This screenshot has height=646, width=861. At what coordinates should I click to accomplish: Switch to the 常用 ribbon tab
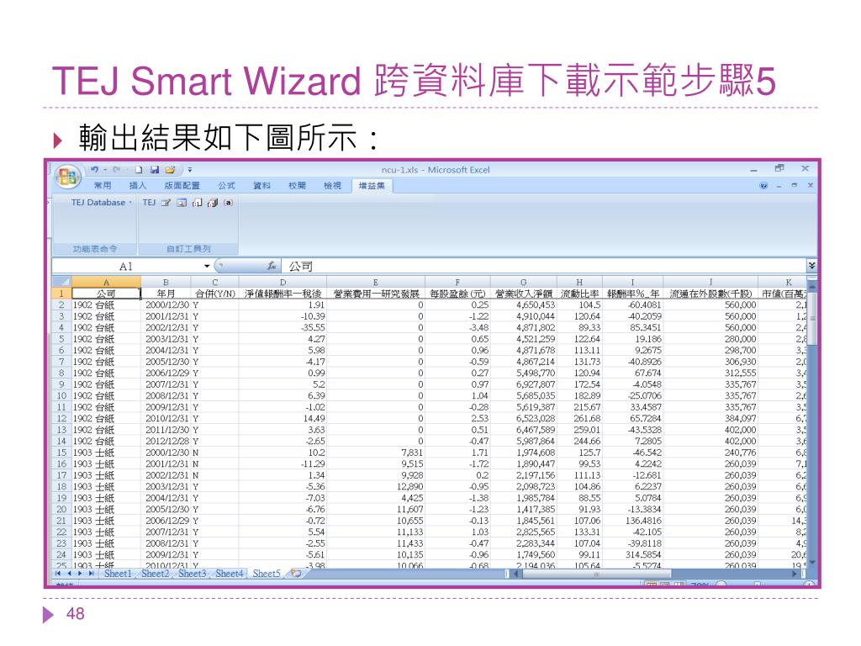coord(102,186)
